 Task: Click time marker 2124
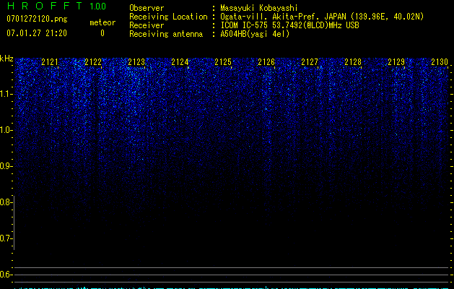point(180,62)
